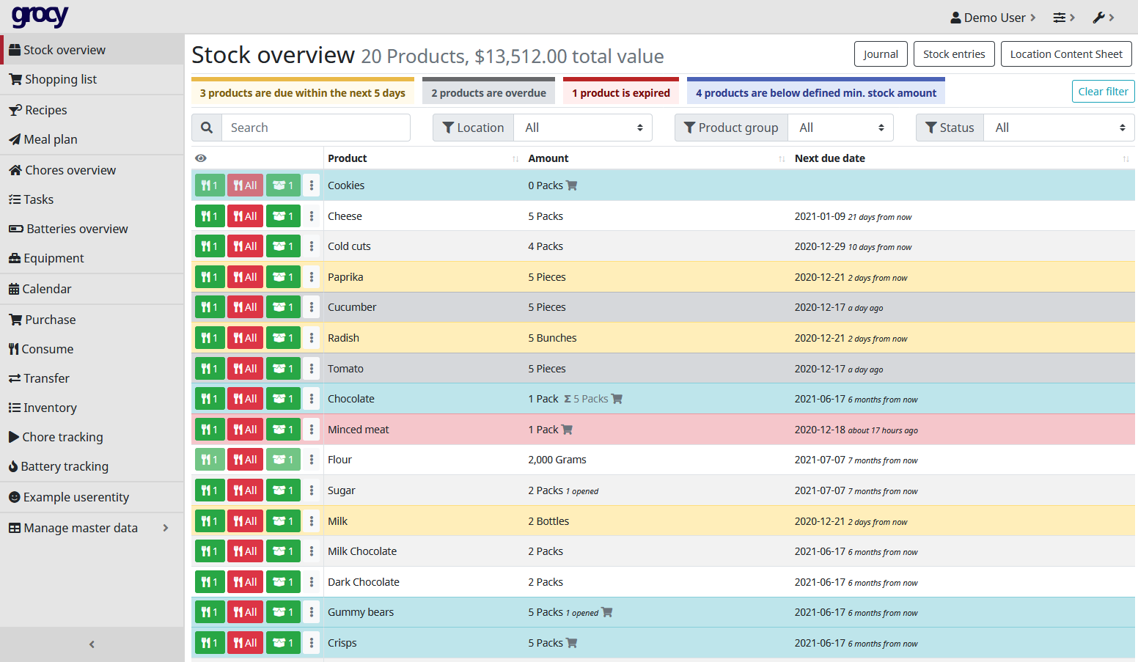This screenshot has width=1138, height=662.
Task: Expand the Manage master data menu
Action: coord(89,528)
